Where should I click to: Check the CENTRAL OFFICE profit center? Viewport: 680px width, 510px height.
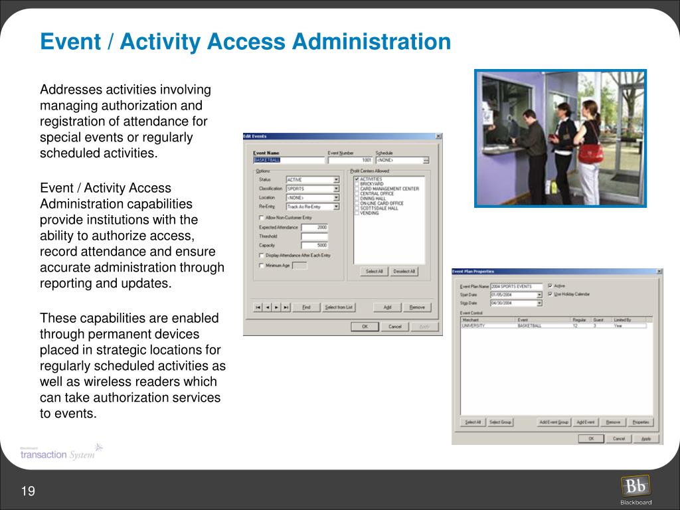click(x=357, y=193)
